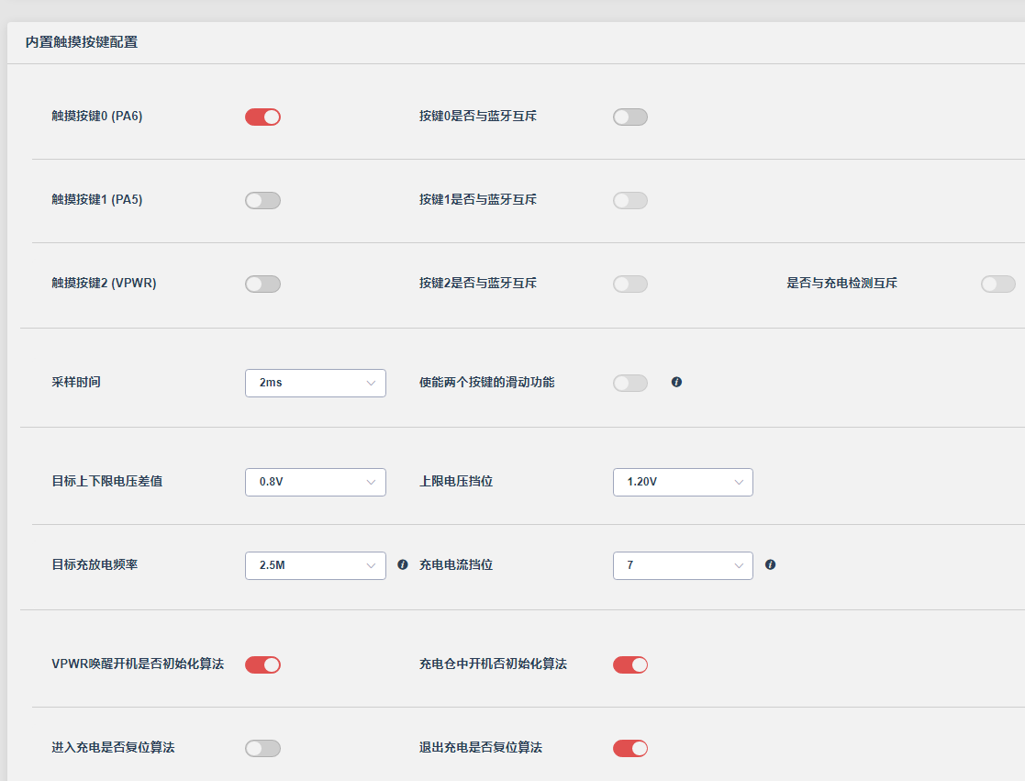Toggle 按键1是否与蓝牙互斥 switch
The image size is (1025, 781).
[x=630, y=201]
